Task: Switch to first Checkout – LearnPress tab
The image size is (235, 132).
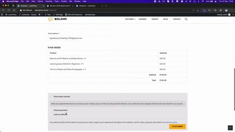Action: point(30,6)
